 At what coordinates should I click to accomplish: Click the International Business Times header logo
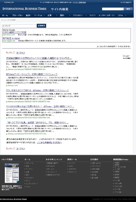click(24, 9)
